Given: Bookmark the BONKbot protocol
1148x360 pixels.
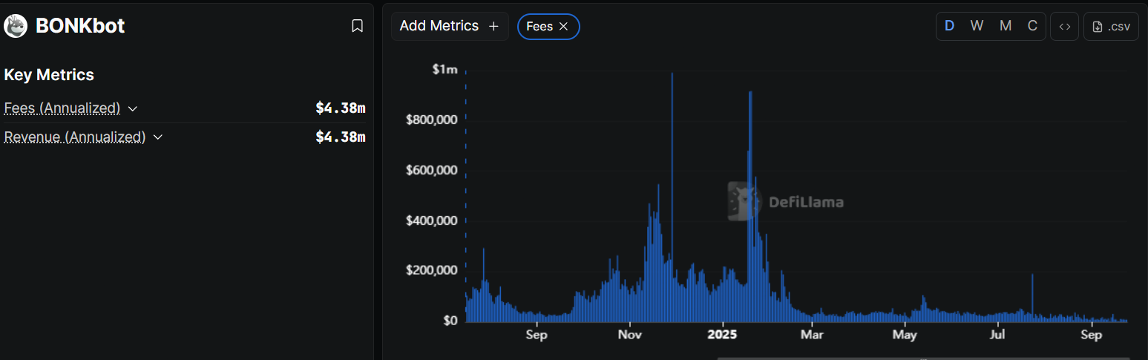Looking at the screenshot, I should click(357, 26).
